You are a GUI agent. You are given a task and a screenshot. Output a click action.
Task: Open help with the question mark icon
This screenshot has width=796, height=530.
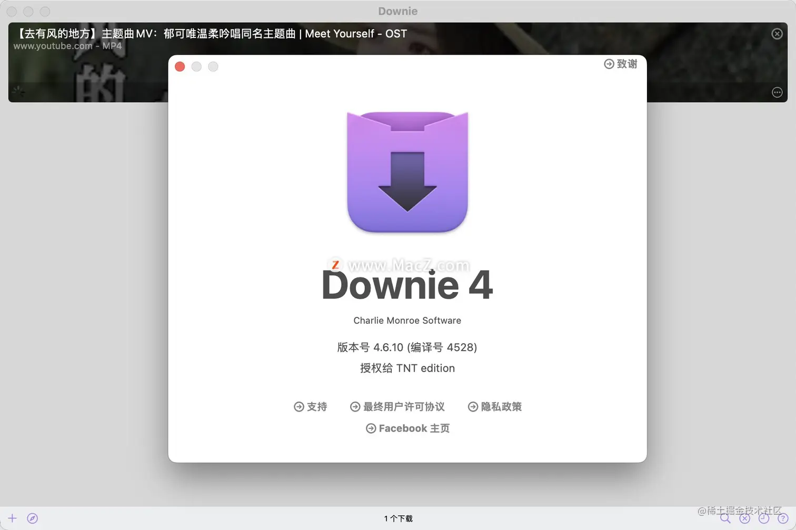[783, 518]
